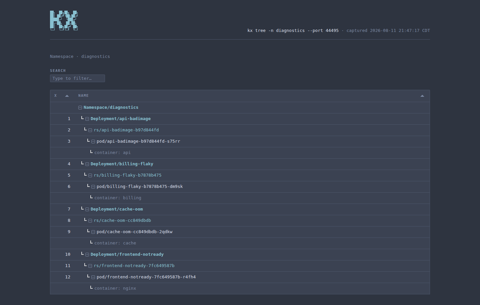The width and height of the screenshot is (480, 305).
Task: Select the 'container: api' row
Action: [x=240, y=153]
